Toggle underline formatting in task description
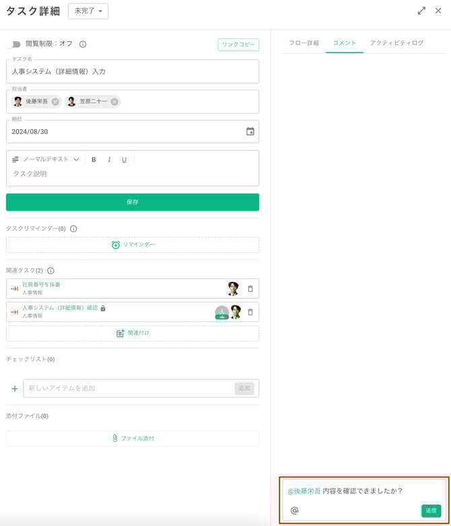Viewport: 451px width, 526px height. point(124,159)
